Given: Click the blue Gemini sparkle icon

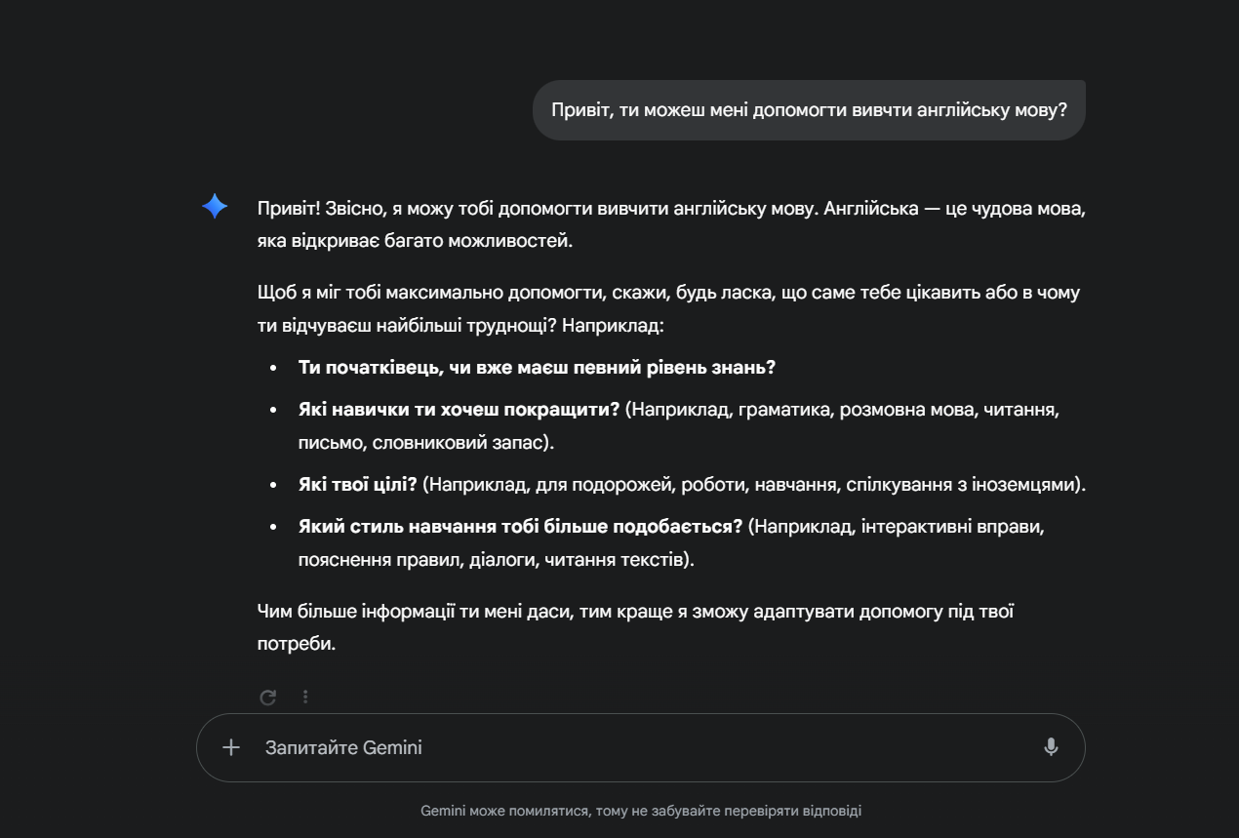Looking at the screenshot, I should point(215,206).
